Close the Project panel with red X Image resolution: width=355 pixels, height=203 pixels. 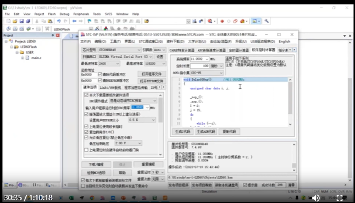pyautogui.click(x=58, y=36)
